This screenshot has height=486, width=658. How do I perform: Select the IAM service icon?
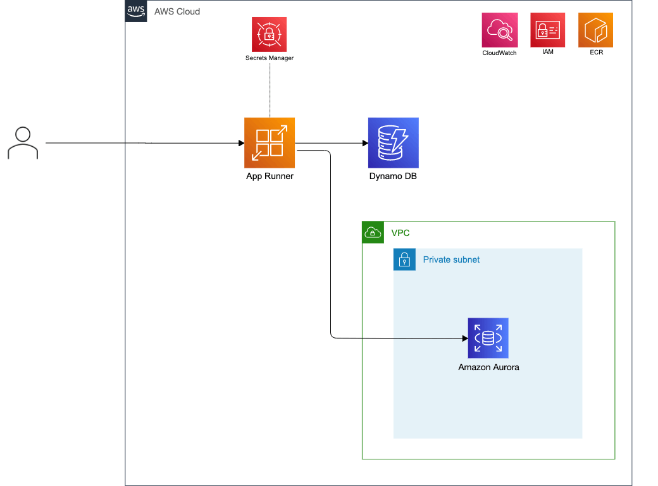coord(548,30)
